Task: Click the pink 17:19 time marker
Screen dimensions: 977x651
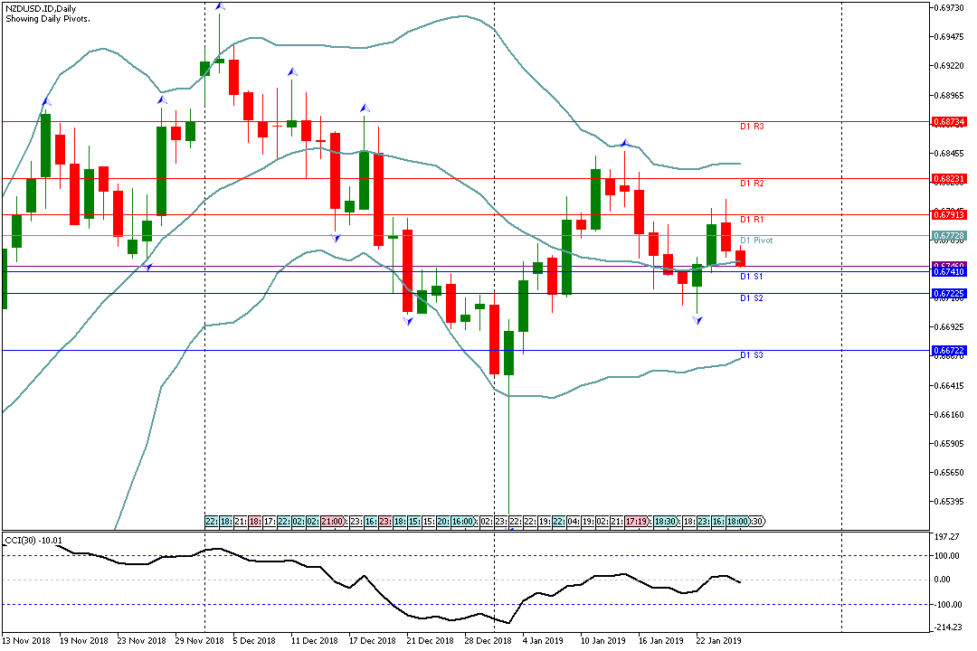Action: [636, 522]
